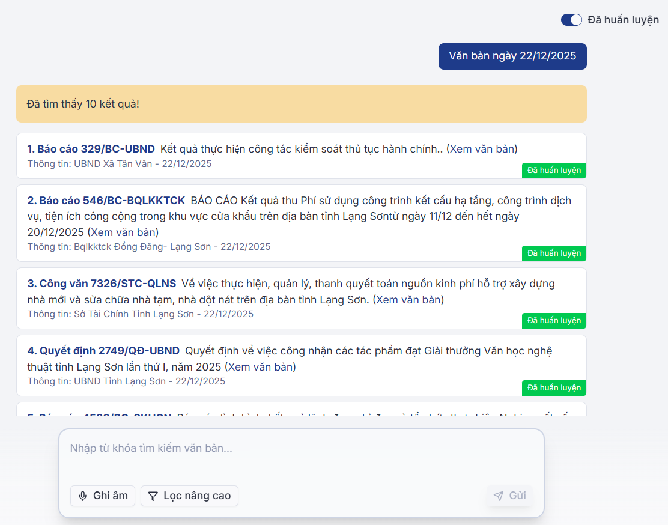Toggle the "Đã huấn luyện" switch off
The width and height of the screenshot is (668, 525).
(571, 20)
